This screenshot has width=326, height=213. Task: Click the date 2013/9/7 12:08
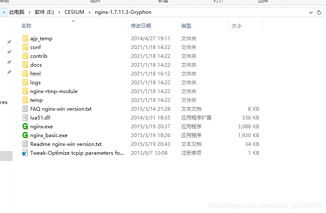click(149, 153)
